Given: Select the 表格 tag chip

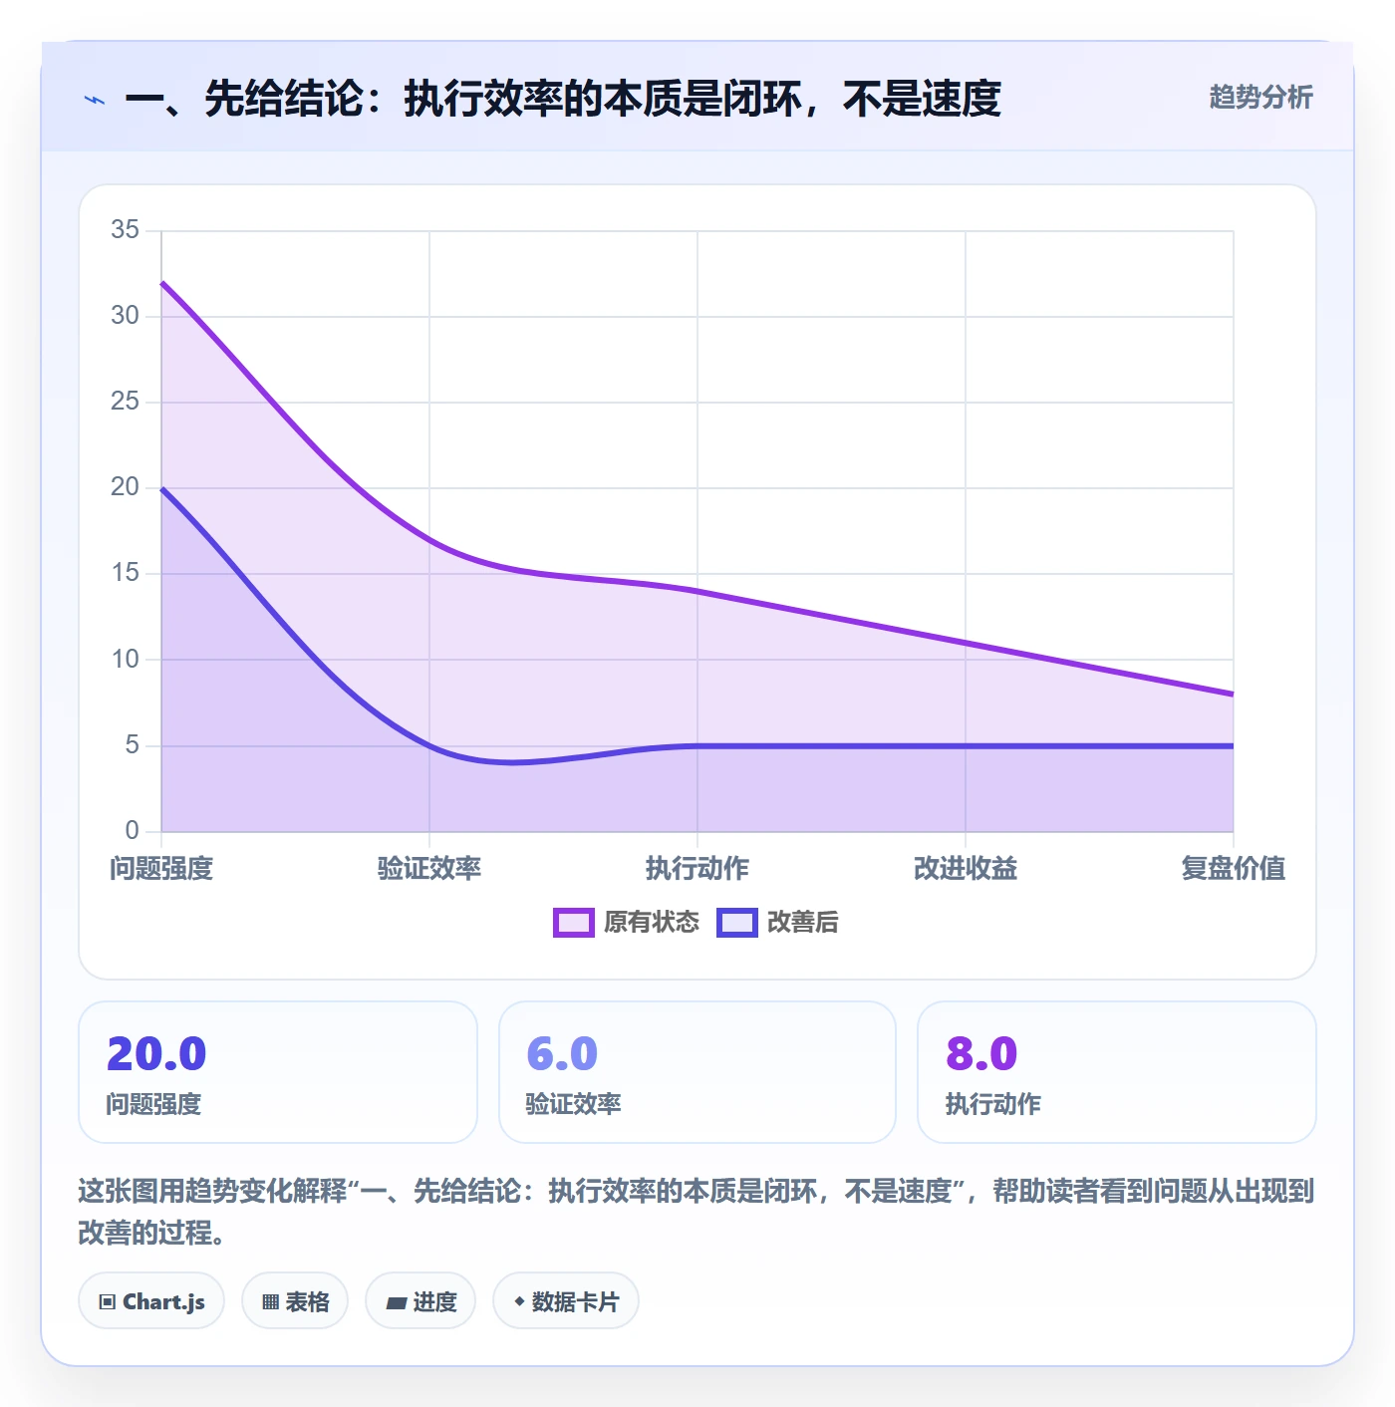Looking at the screenshot, I should coord(295,1301).
